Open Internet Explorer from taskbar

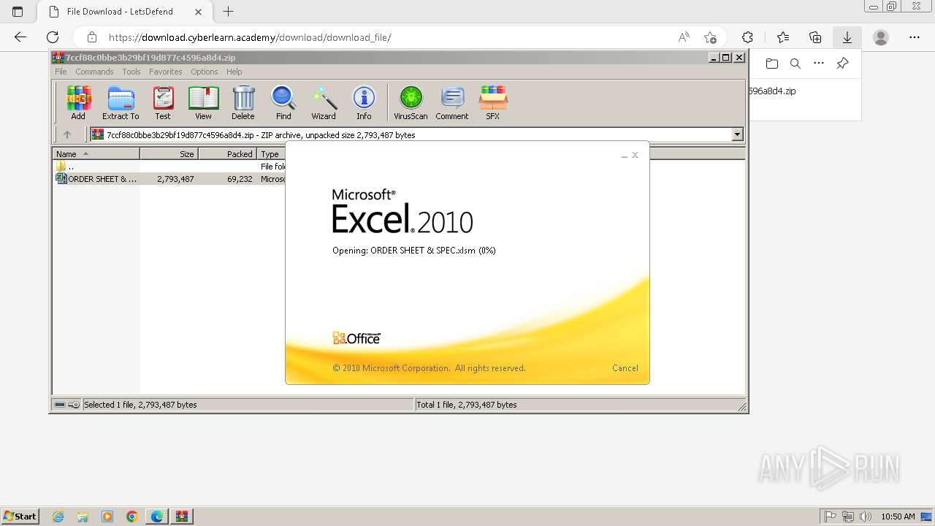tap(58, 517)
